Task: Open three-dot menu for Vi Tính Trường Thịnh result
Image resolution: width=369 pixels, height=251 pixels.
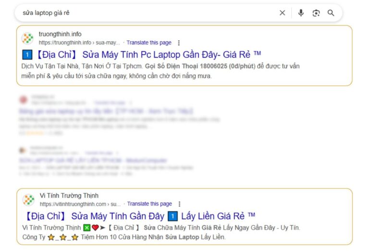Action: click(x=179, y=204)
